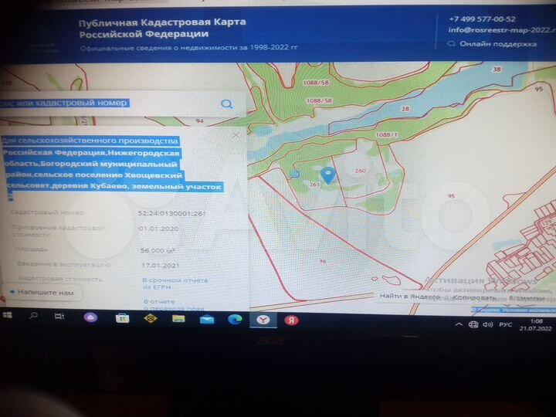Viewport: 556px width, 417px height.
Task: Launch the Alice voice assistant taskbar icon
Action: tap(90, 317)
